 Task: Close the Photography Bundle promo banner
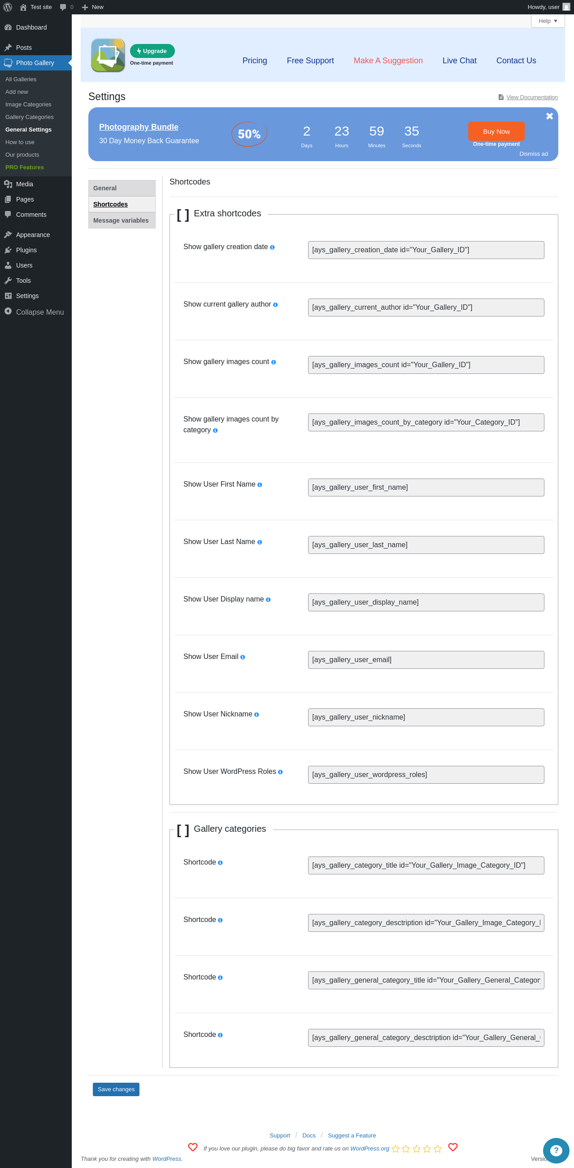(549, 116)
